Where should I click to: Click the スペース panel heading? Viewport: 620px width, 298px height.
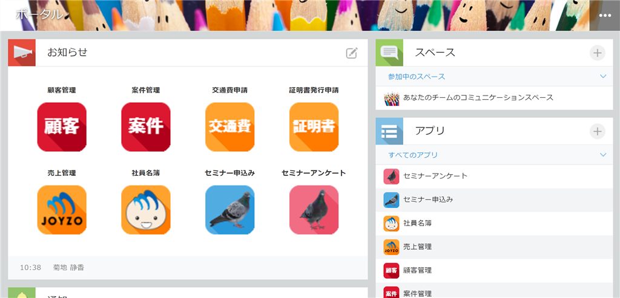(435, 52)
